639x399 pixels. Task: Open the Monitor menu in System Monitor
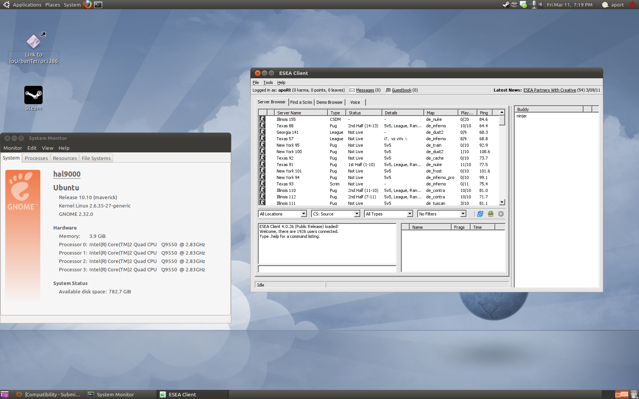13,148
